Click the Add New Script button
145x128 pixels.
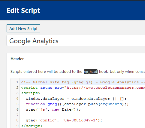pos(23,28)
